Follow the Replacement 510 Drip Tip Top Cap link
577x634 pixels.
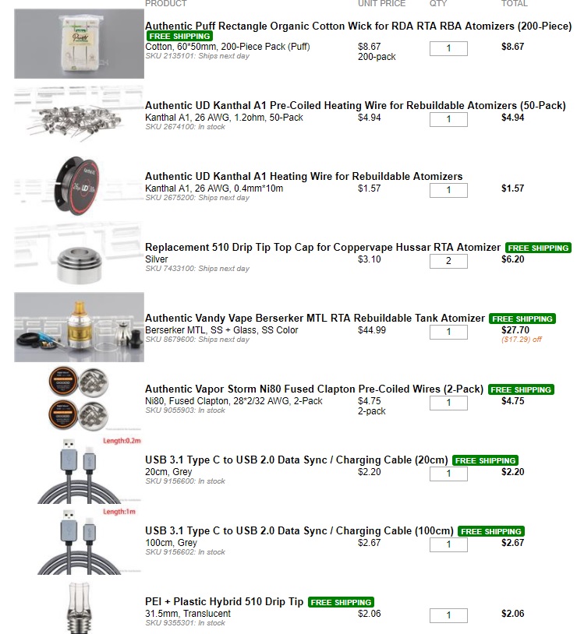pos(323,247)
